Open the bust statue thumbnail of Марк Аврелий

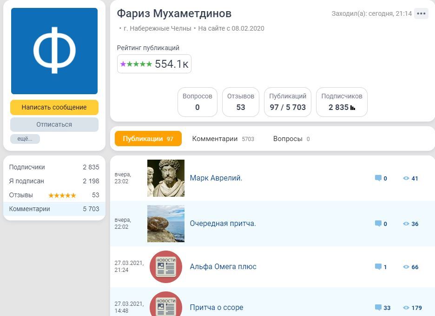pos(166,178)
